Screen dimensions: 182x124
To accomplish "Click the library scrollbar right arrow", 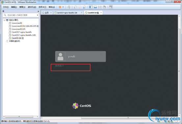I will coord(38,116).
